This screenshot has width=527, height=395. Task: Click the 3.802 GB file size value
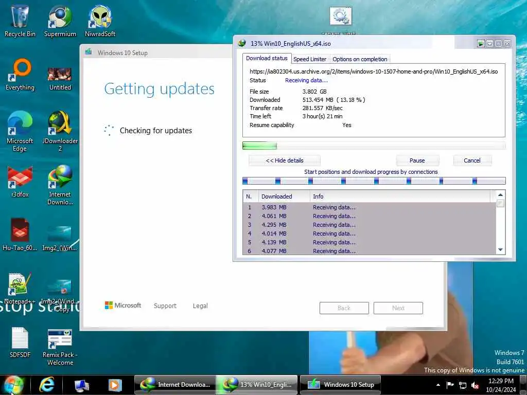314,92
